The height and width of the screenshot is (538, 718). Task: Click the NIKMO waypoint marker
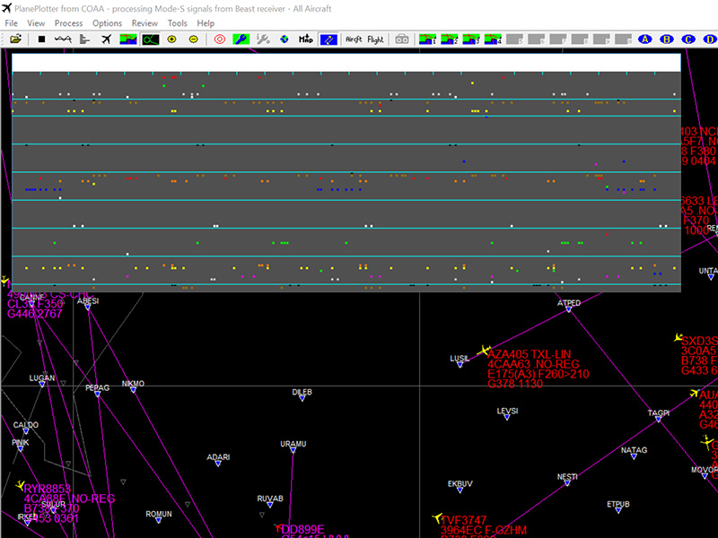(x=133, y=390)
